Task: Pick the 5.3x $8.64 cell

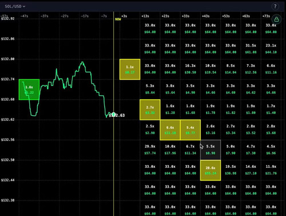Action: (x=150, y=89)
